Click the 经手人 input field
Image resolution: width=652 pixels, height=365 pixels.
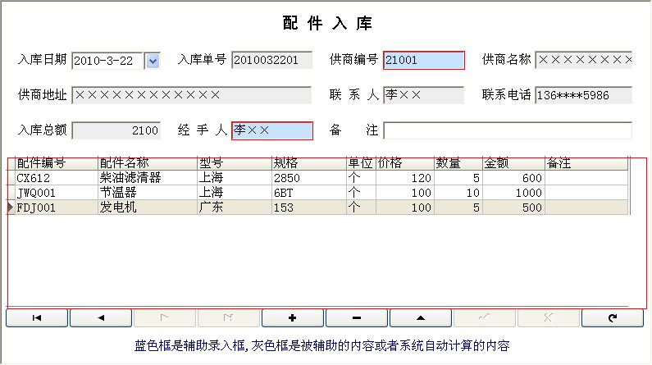[272, 130]
